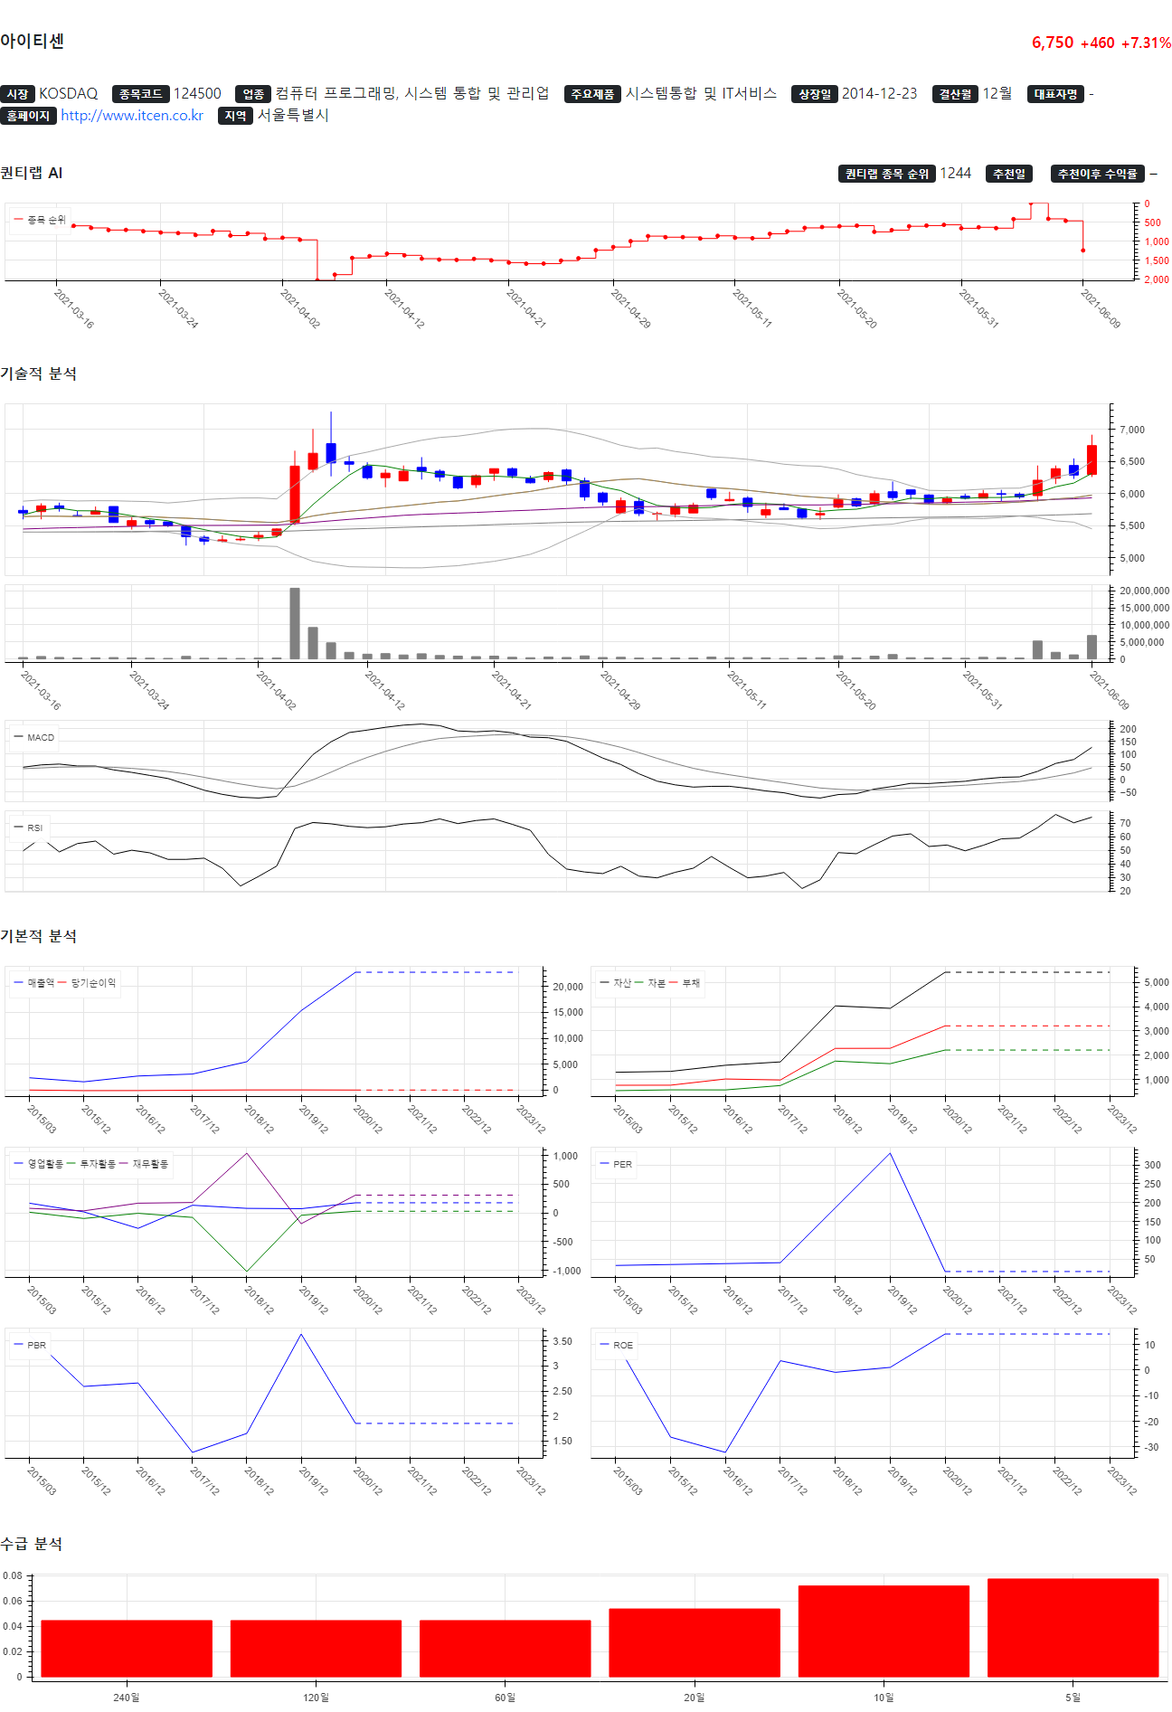The image size is (1172, 1712).
Task: Click the MACD legend entry
Action: [x=34, y=738]
